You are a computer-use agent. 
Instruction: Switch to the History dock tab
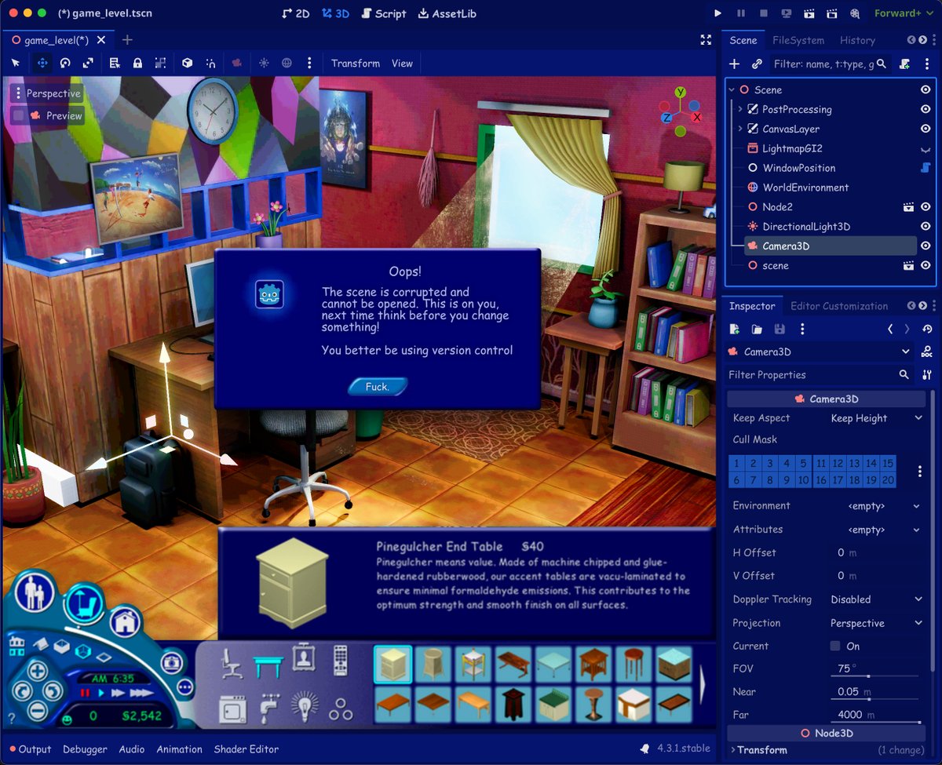pyautogui.click(x=857, y=41)
